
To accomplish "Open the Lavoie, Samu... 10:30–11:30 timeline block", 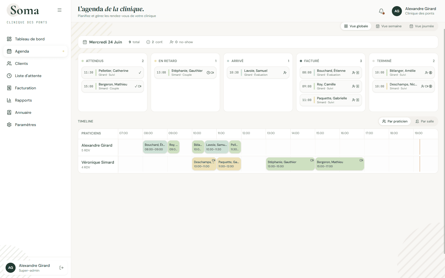I will coord(217,147).
